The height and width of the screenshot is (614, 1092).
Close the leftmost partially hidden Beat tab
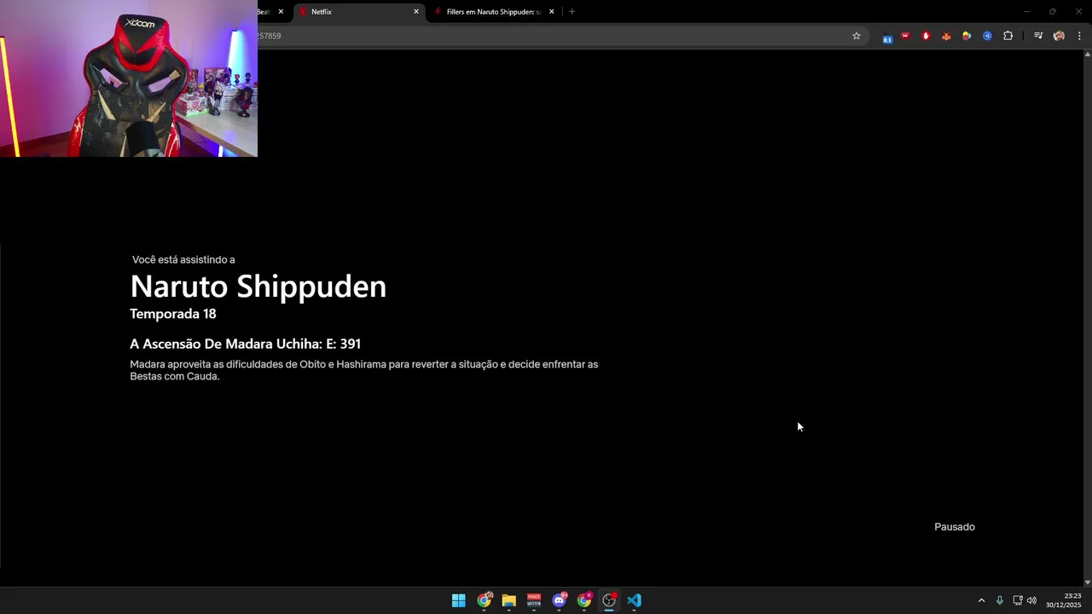click(x=281, y=12)
